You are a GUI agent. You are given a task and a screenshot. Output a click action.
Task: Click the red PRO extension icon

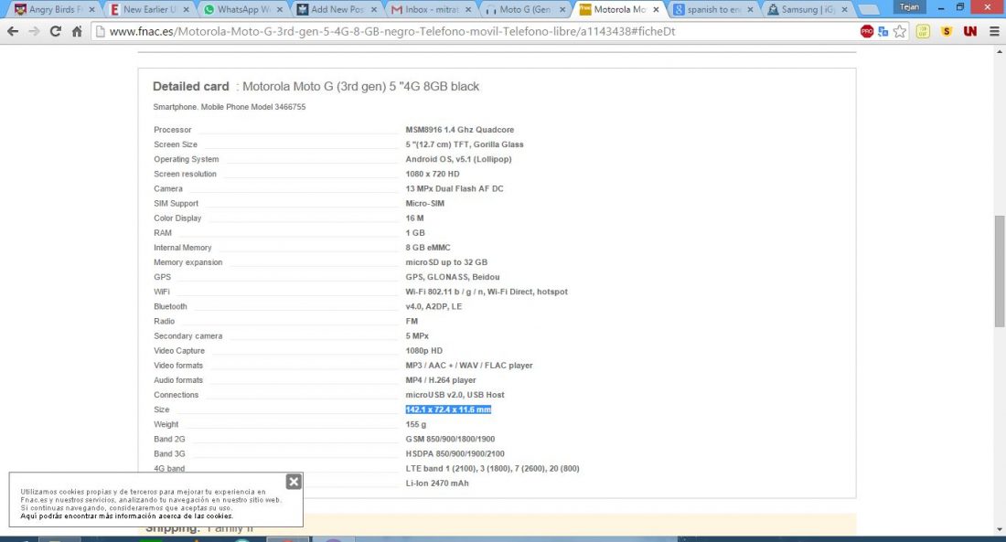pyautogui.click(x=866, y=31)
